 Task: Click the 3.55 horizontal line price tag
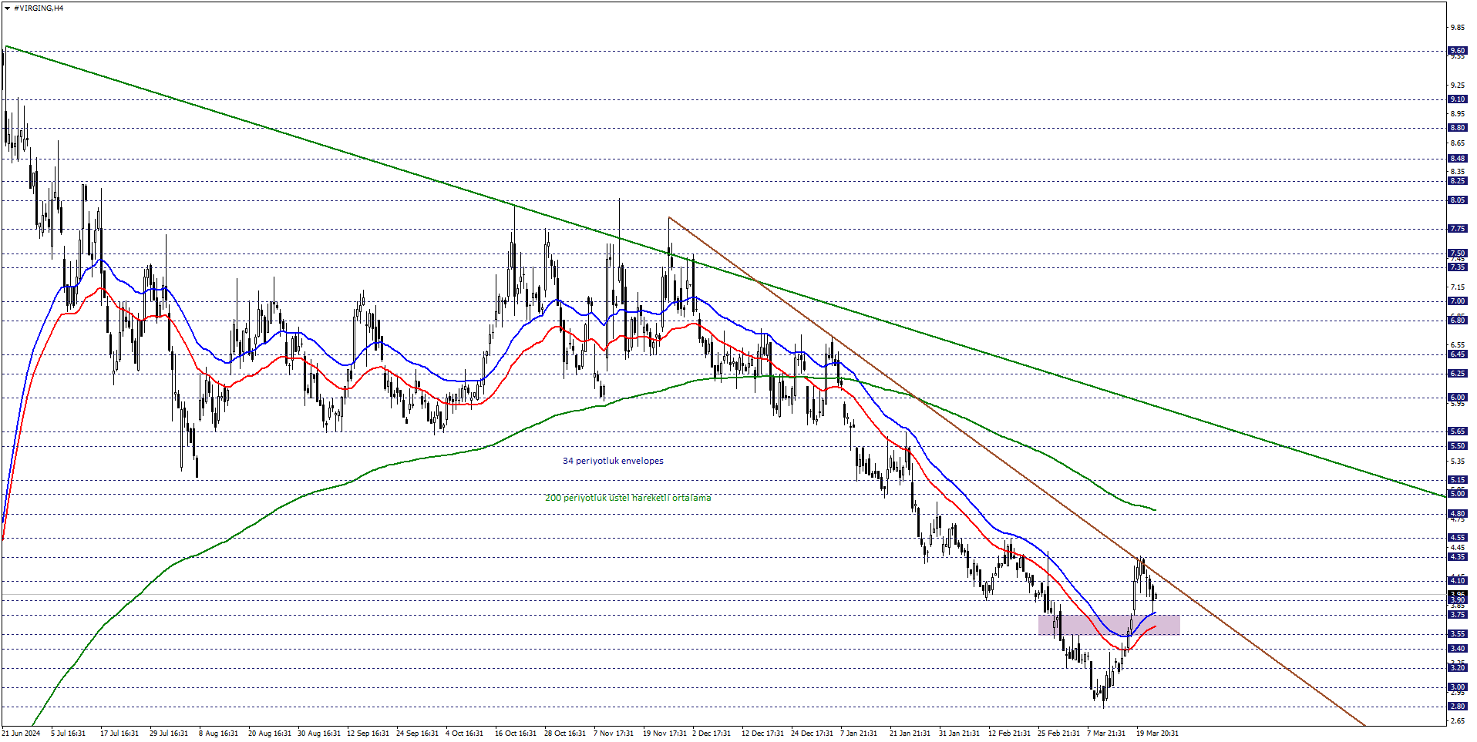1458,634
